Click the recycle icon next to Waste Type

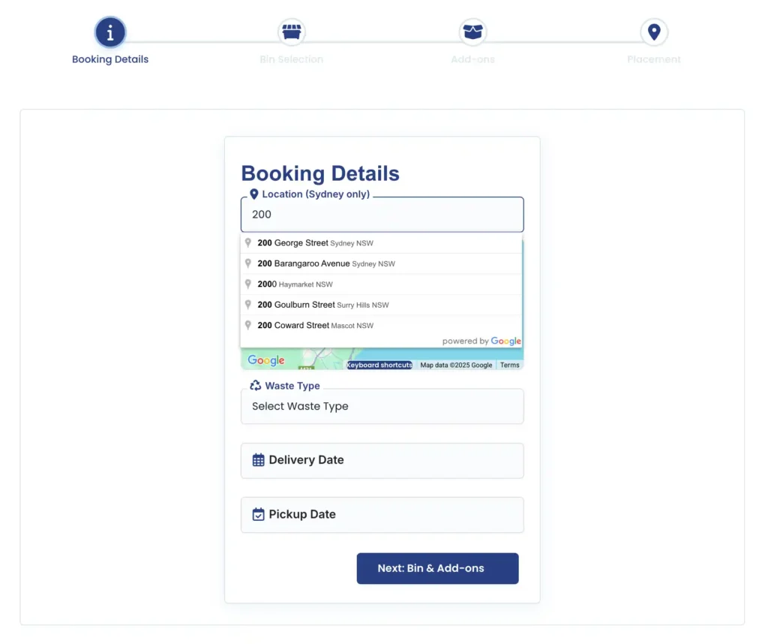point(255,386)
